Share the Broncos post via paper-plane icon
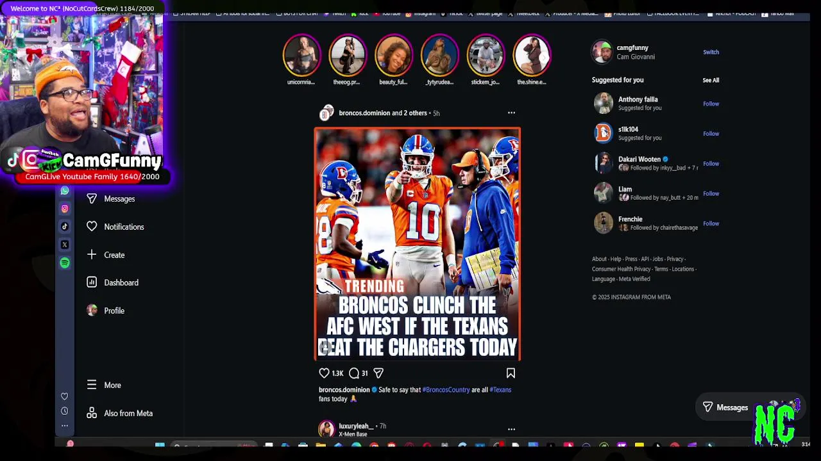821x461 pixels. point(378,373)
